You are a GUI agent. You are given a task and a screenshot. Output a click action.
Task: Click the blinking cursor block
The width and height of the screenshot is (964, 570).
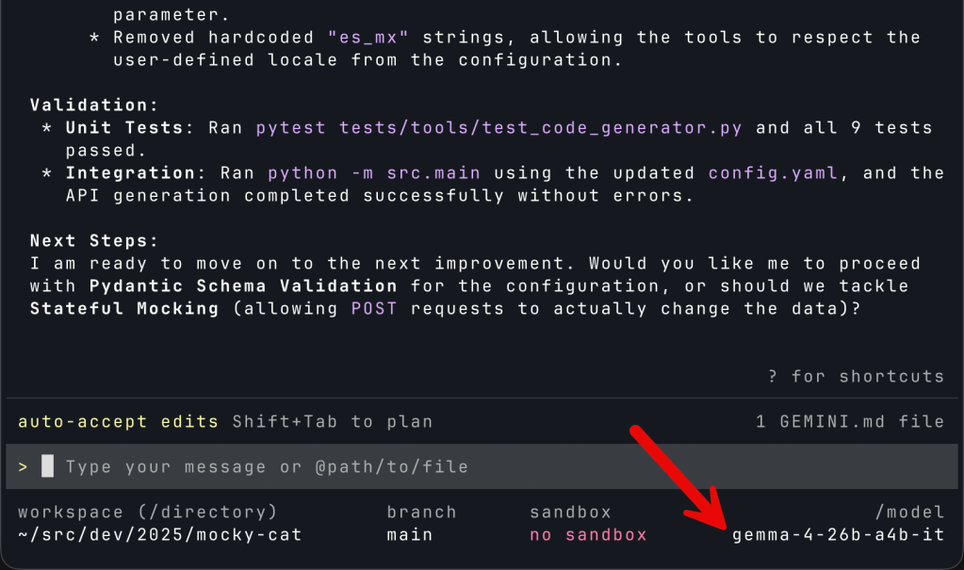(47, 466)
